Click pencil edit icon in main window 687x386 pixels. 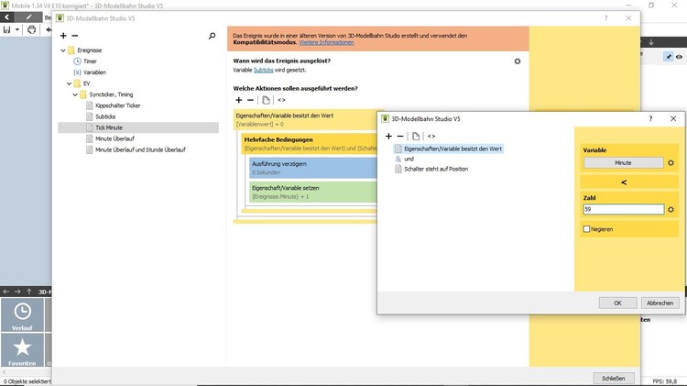[x=29, y=17]
